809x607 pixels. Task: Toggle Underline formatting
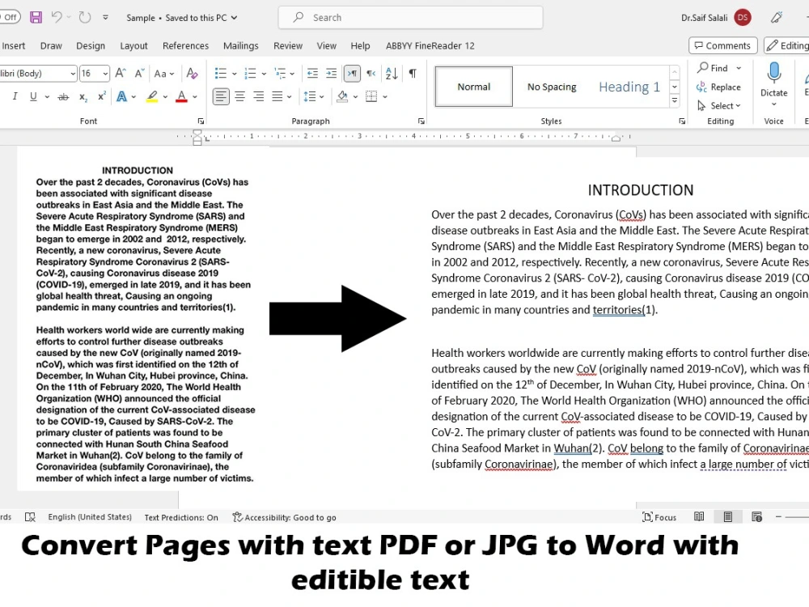pyautogui.click(x=34, y=96)
